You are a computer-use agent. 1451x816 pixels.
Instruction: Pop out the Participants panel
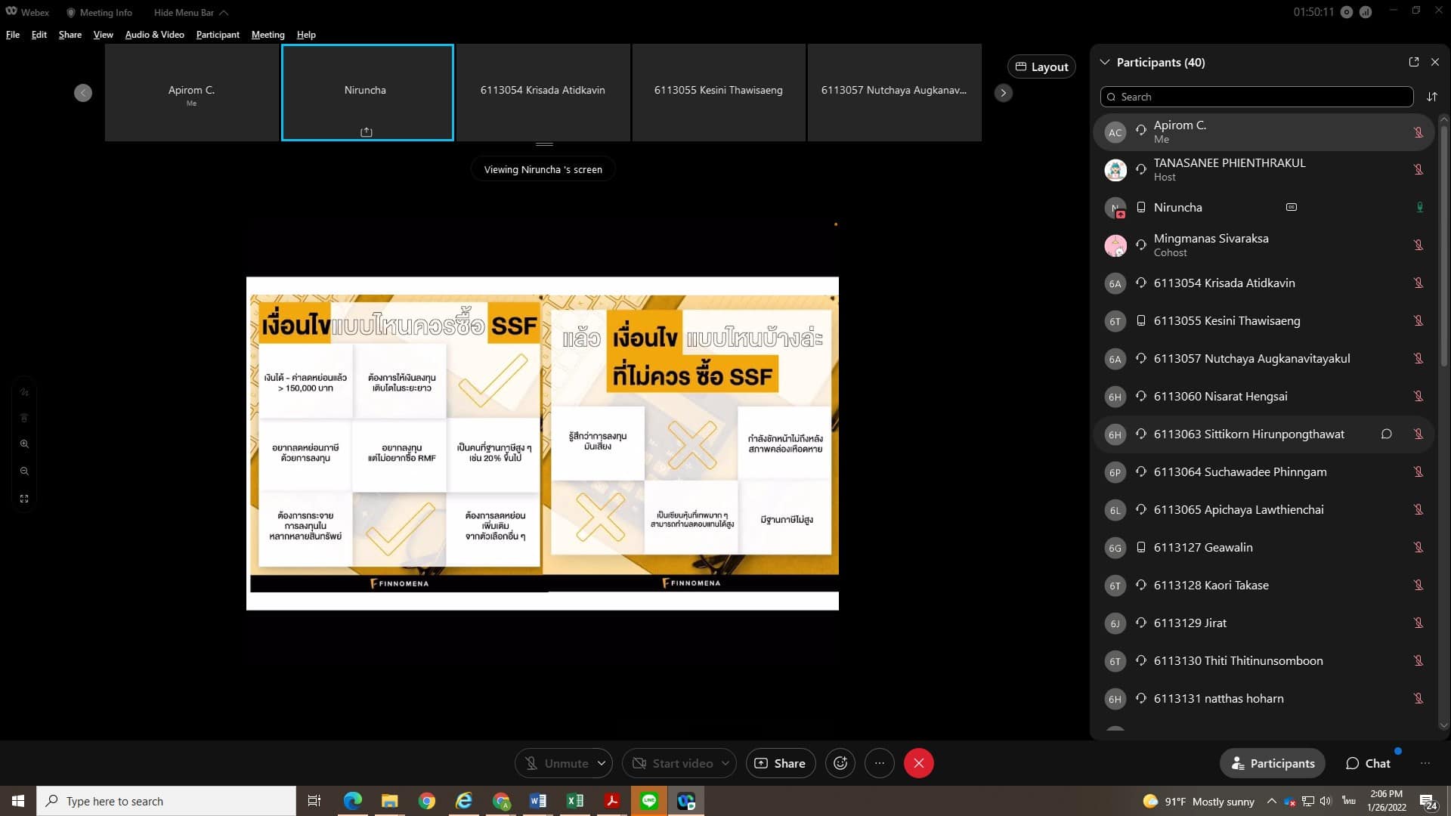pos(1413,62)
